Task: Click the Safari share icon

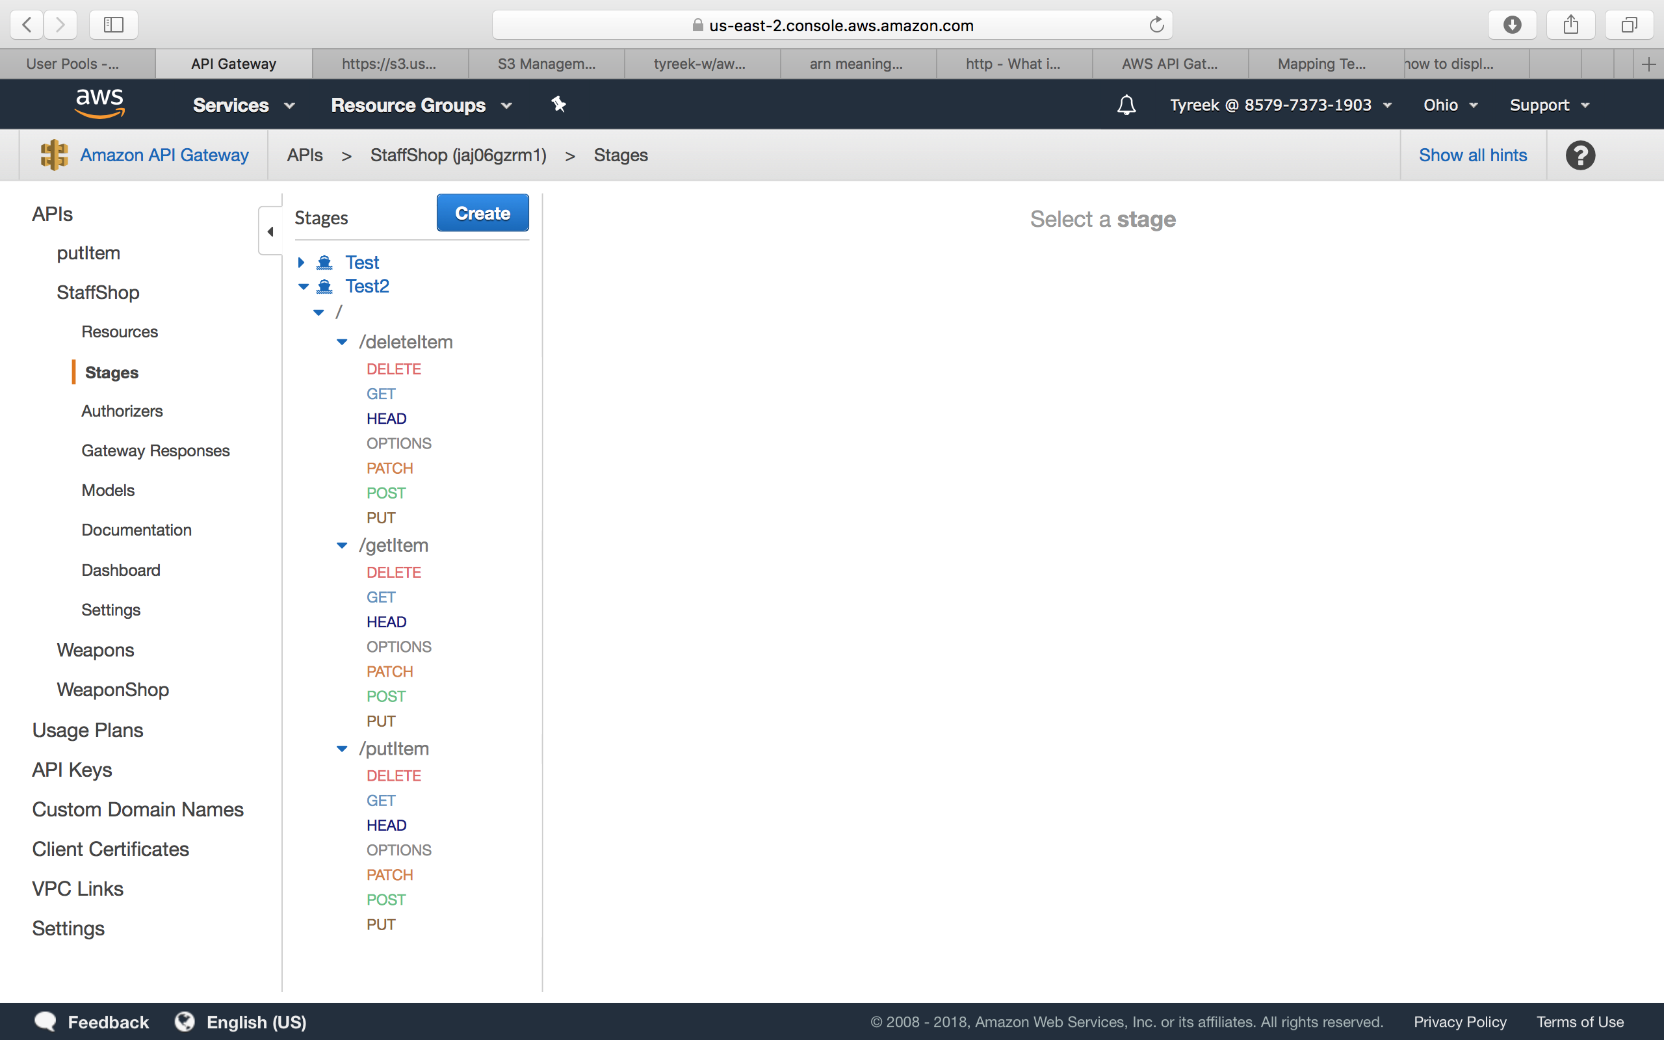Action: (x=1570, y=25)
